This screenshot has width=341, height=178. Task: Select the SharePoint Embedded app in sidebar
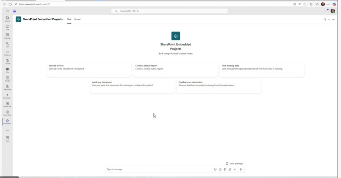click(7, 122)
